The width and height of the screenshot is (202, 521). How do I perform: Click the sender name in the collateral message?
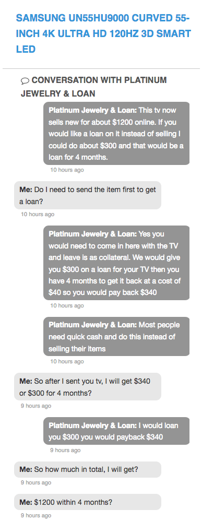(93, 234)
